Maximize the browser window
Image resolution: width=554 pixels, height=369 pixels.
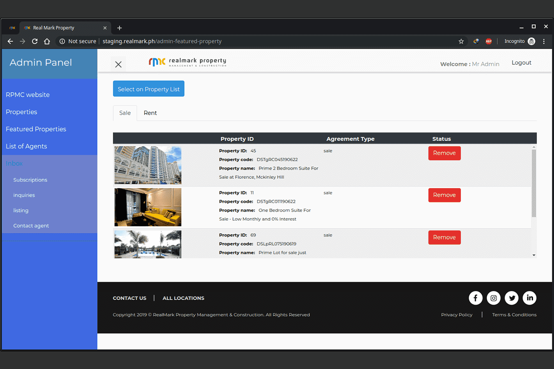534,27
